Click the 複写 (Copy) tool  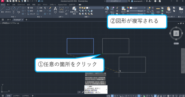click(x=30, y=11)
